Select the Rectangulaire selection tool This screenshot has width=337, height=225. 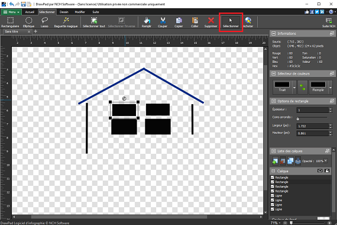[10, 22]
